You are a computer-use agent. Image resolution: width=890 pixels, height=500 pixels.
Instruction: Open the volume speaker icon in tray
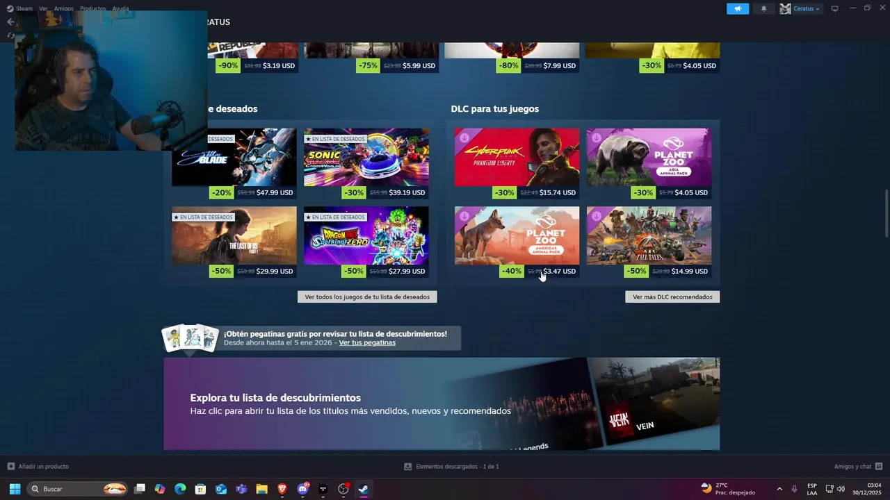(841, 489)
